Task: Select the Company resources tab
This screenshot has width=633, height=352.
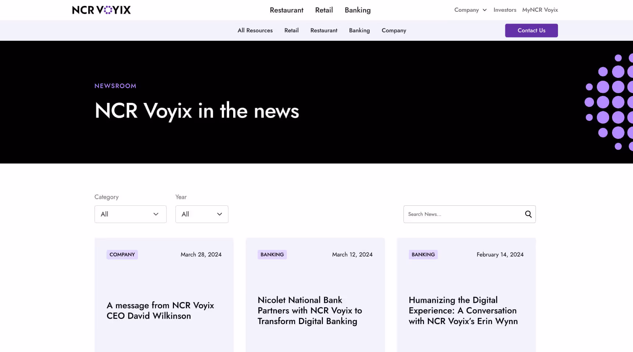Action: click(x=394, y=30)
